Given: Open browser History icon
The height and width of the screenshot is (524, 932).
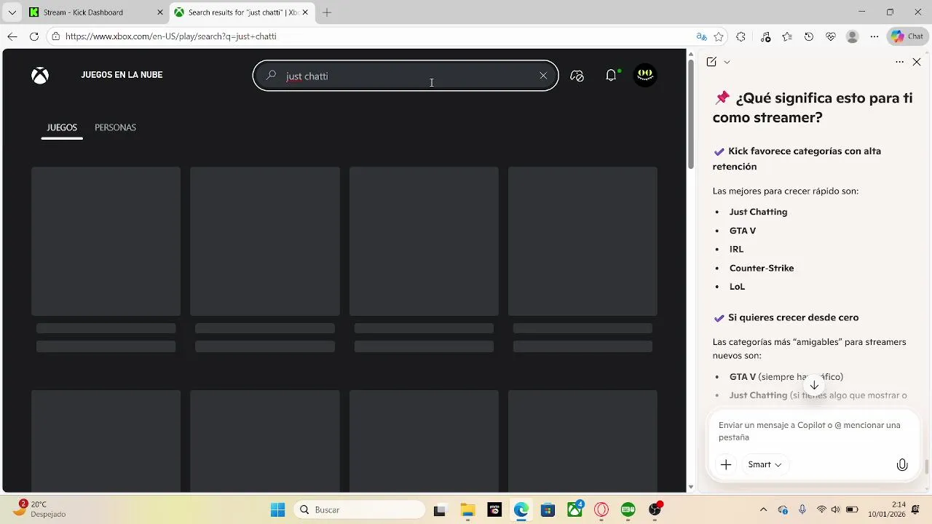Looking at the screenshot, I should [809, 36].
